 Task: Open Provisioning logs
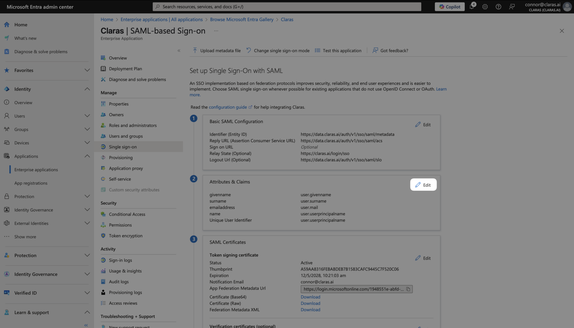click(x=125, y=292)
